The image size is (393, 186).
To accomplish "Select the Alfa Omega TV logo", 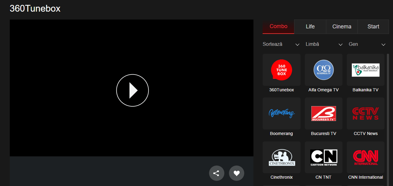I will 324,70.
